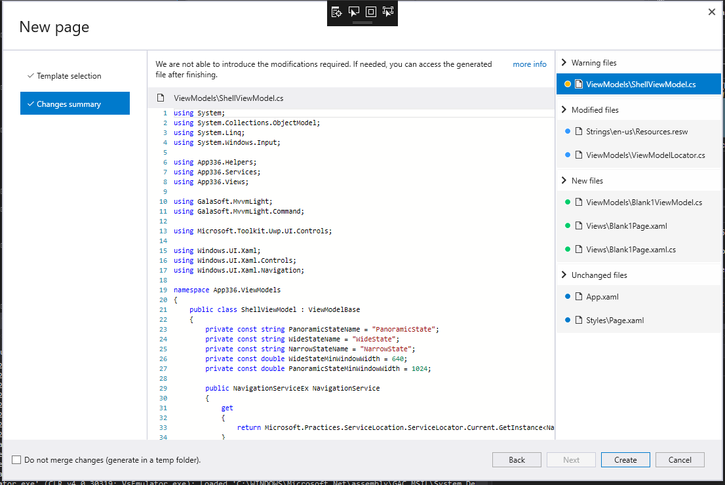The image size is (725, 485).
Task: Click the Back button
Action: (x=517, y=459)
